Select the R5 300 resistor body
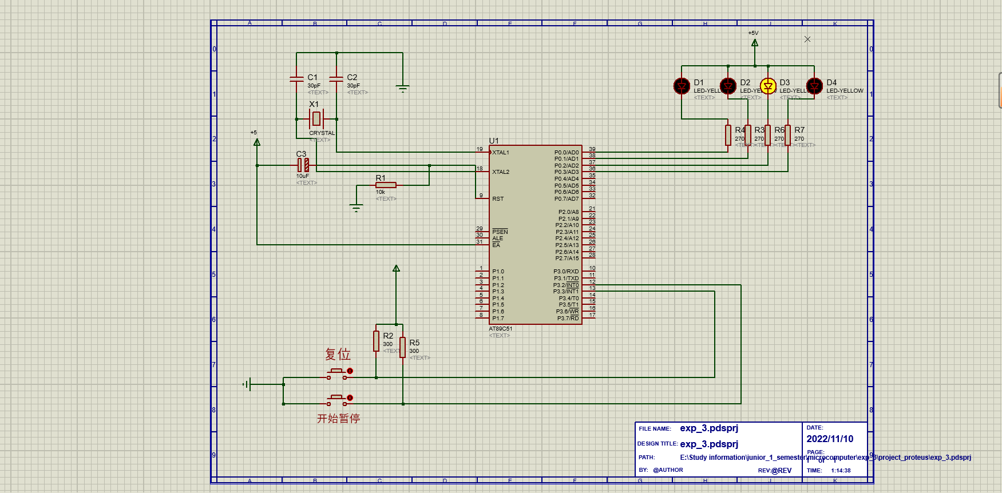The image size is (1002, 493). pos(403,348)
